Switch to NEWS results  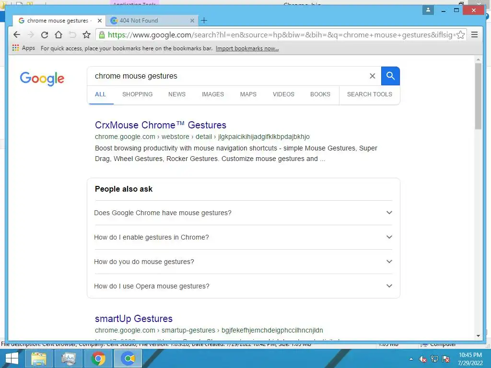pos(177,94)
